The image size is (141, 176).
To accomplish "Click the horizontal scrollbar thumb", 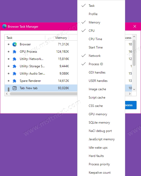I will (44, 94).
